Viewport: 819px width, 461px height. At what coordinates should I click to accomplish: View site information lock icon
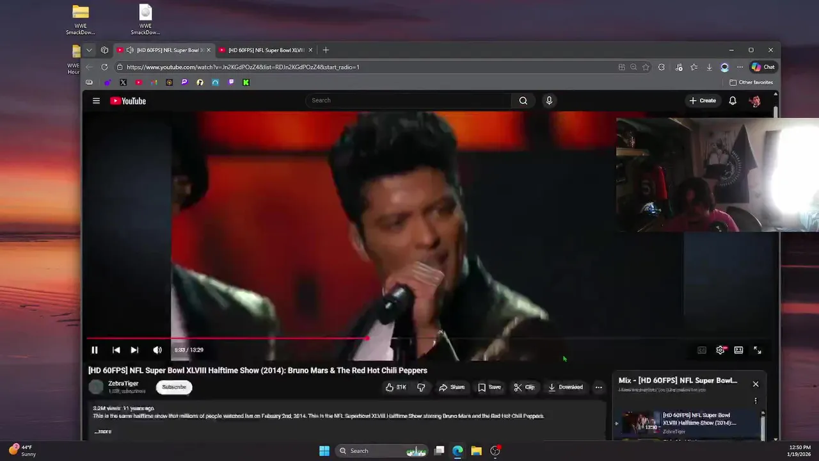(120, 67)
